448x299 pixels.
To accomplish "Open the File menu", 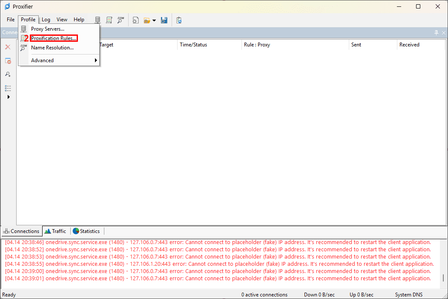I will (11, 20).
